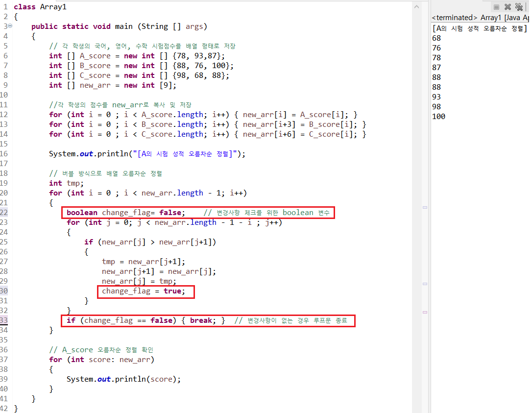Click the C_score array declaration line
The height and width of the screenshot is (413, 532).
[139, 75]
